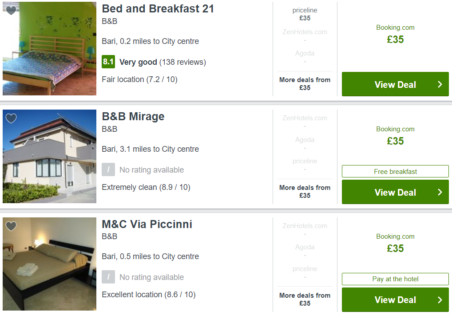Open the M&C Via Piccinni title
The image size is (452, 315).
click(x=147, y=224)
